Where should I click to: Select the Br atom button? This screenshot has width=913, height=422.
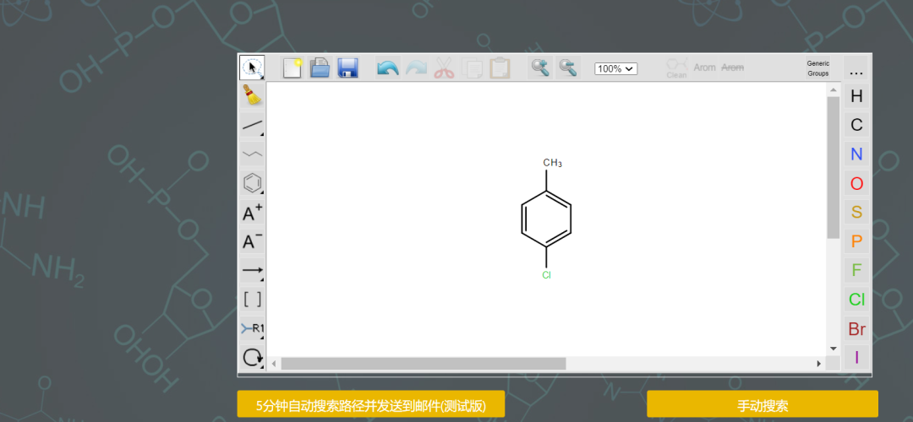[x=856, y=329]
